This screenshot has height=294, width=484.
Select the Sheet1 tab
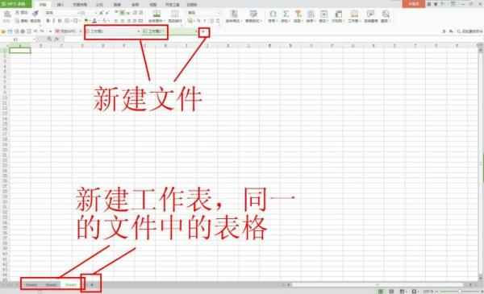(31, 285)
